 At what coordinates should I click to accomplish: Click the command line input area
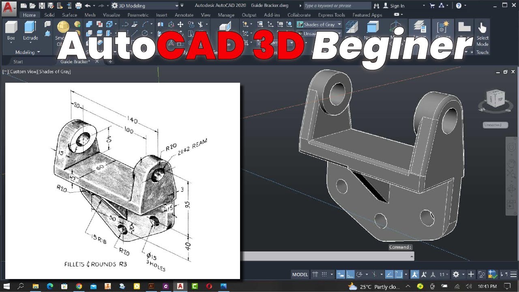(326, 256)
